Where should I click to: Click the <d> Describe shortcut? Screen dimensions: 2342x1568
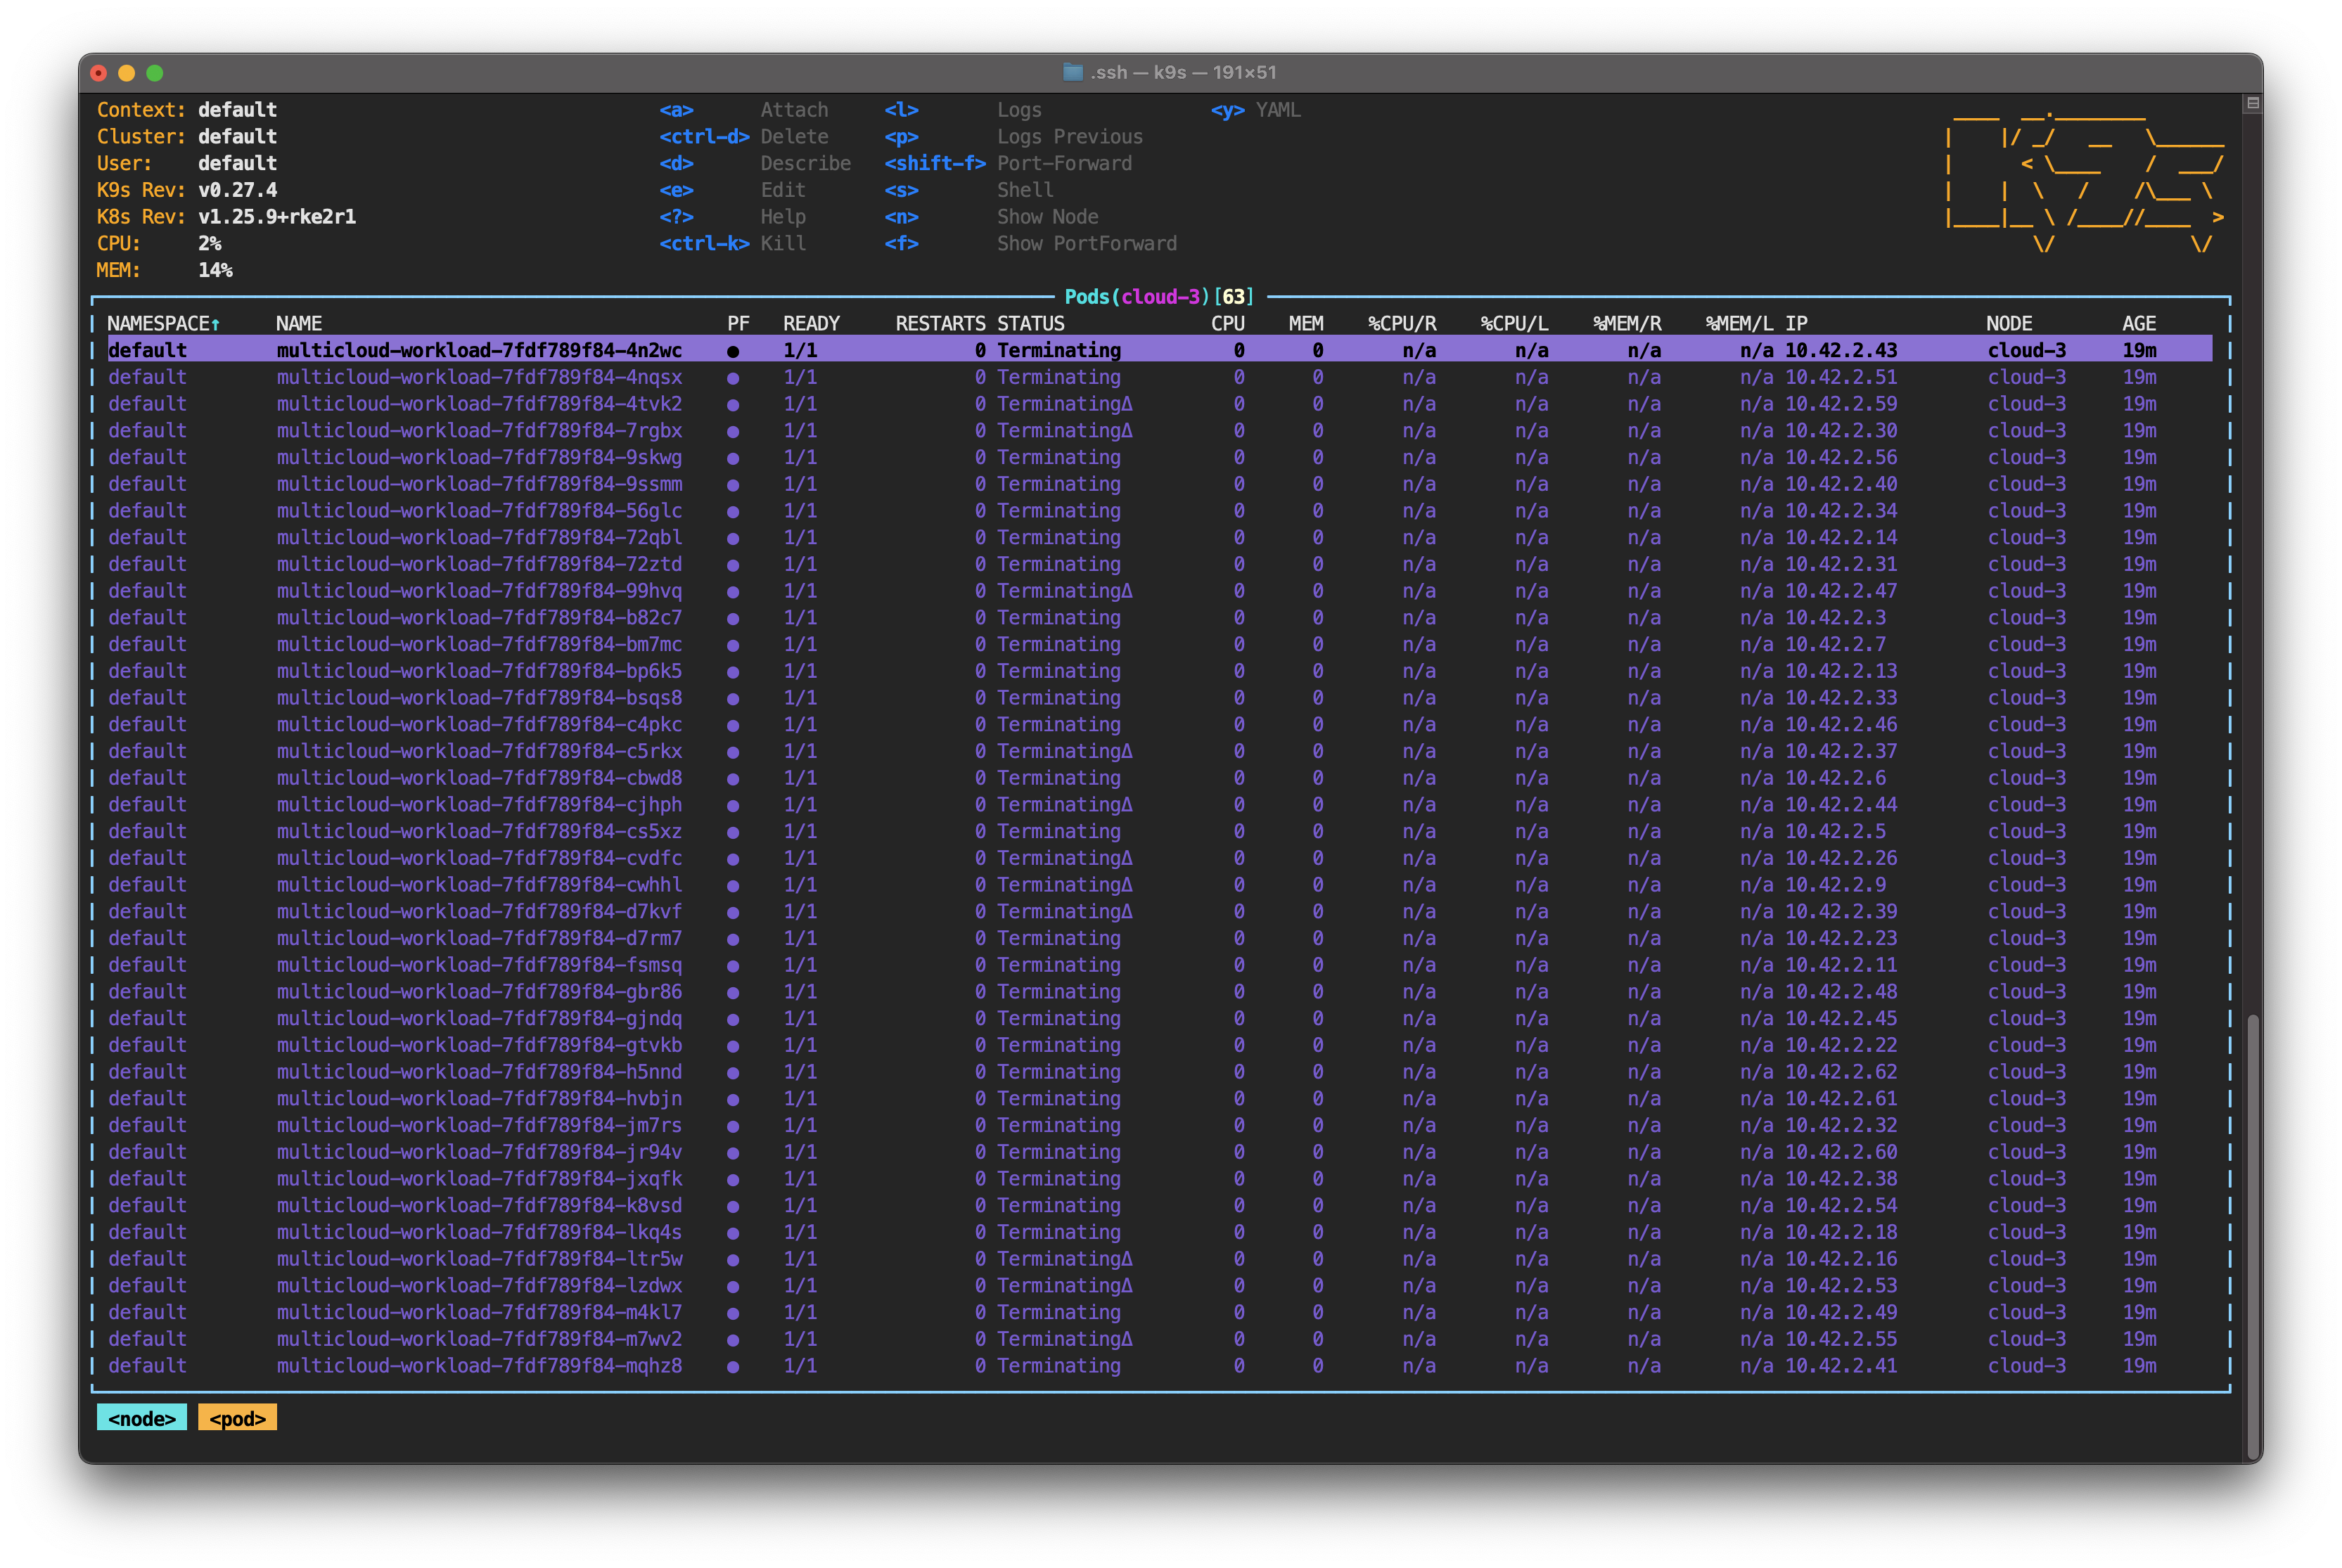755,163
